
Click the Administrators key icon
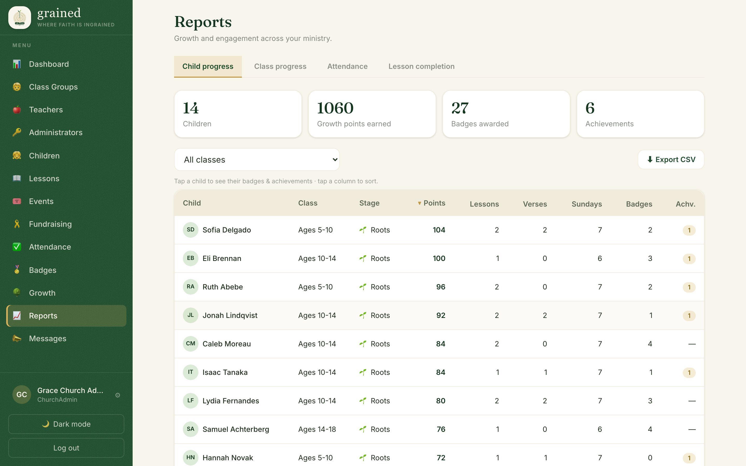click(17, 133)
